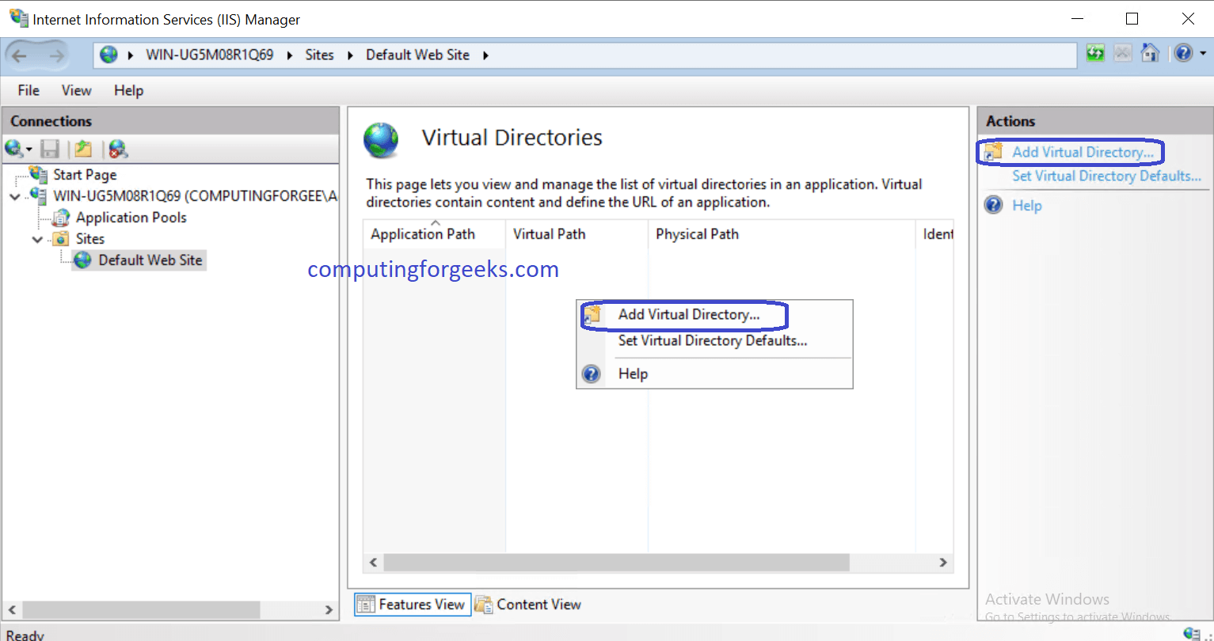Collapse the WIN-UG5M08R1Q69 server node
The width and height of the screenshot is (1214, 641).
[x=15, y=196]
